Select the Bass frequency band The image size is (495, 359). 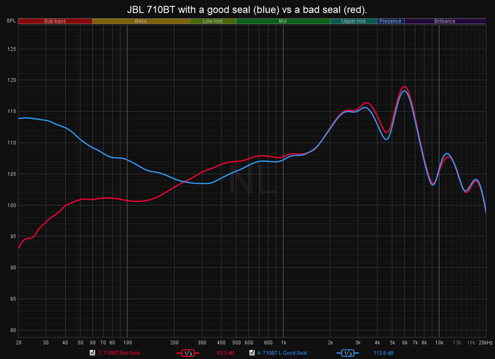click(x=141, y=21)
